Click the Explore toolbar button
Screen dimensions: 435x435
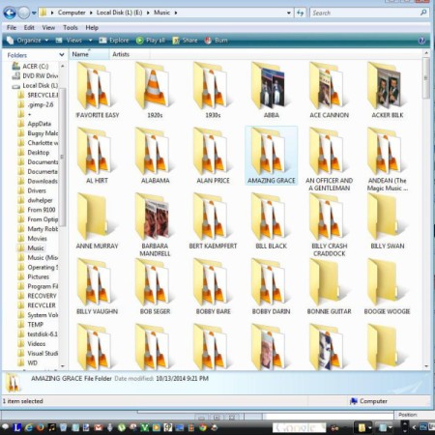click(114, 41)
